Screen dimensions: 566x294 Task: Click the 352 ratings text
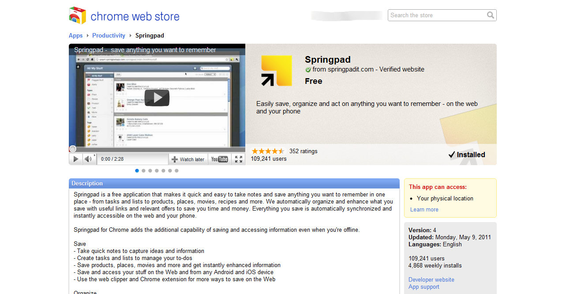click(303, 151)
